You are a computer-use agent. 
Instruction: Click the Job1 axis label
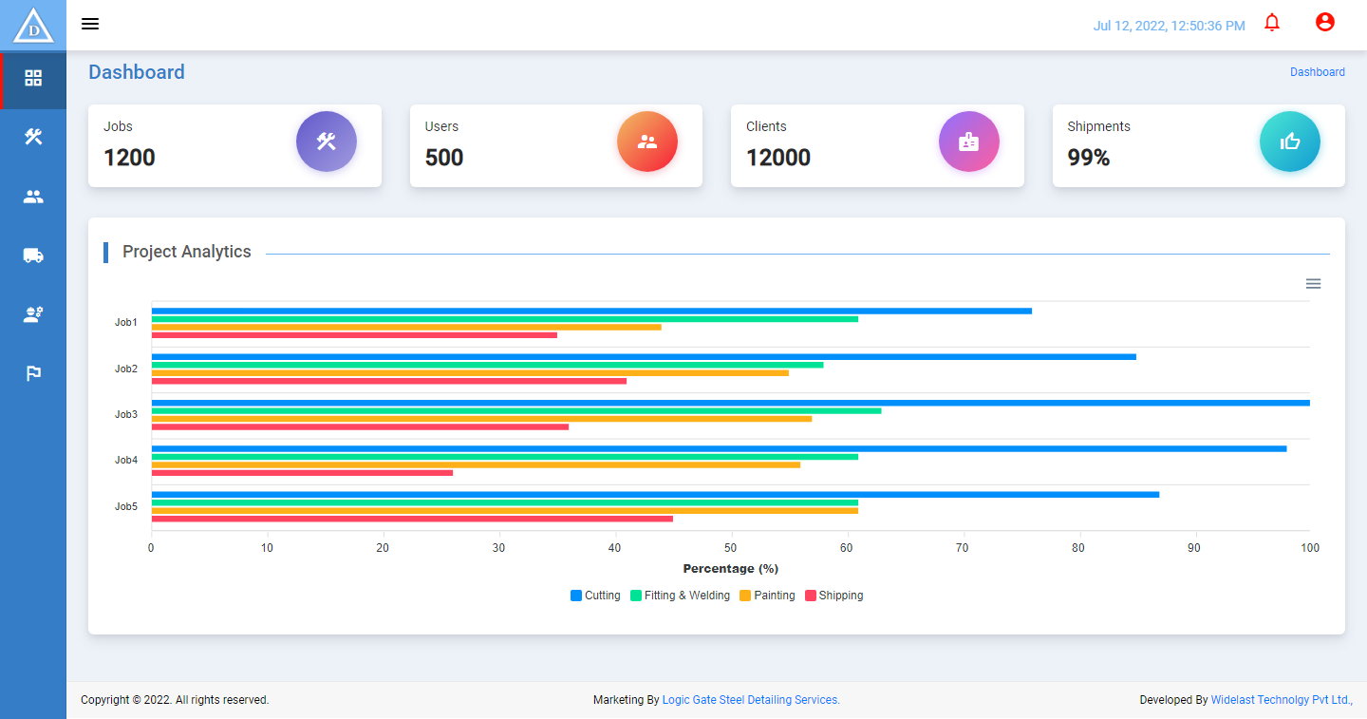pyautogui.click(x=126, y=323)
